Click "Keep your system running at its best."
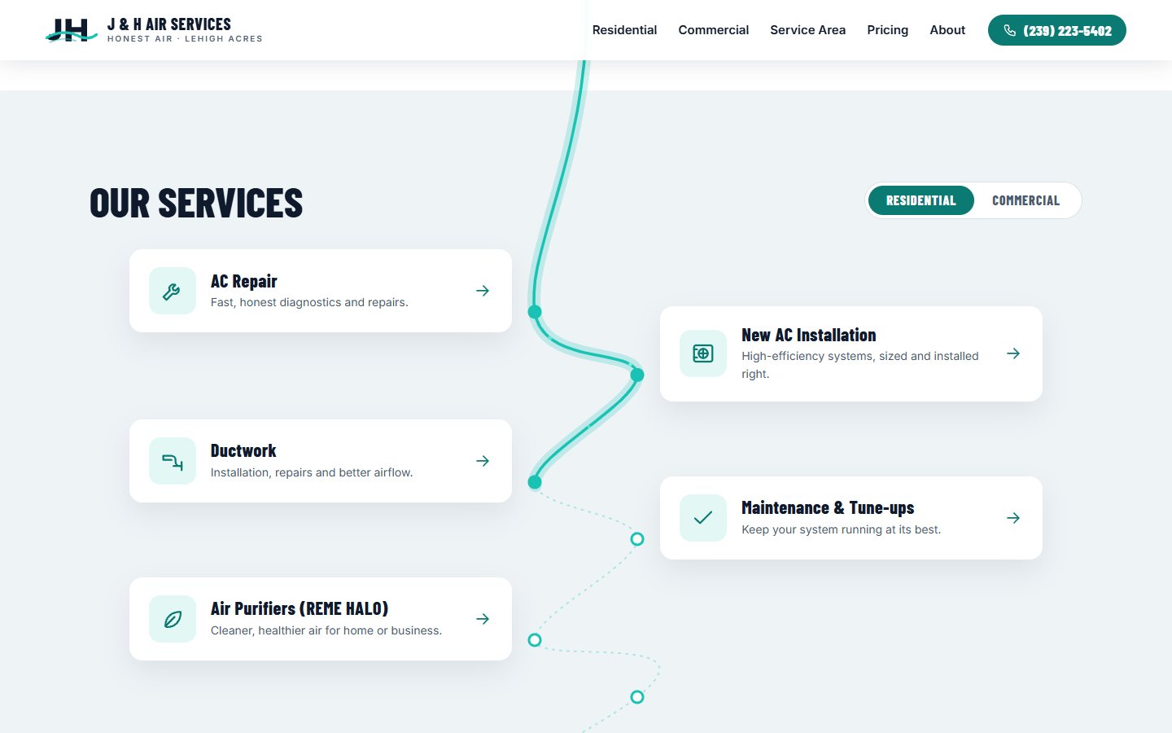The height and width of the screenshot is (733, 1172). point(841,529)
